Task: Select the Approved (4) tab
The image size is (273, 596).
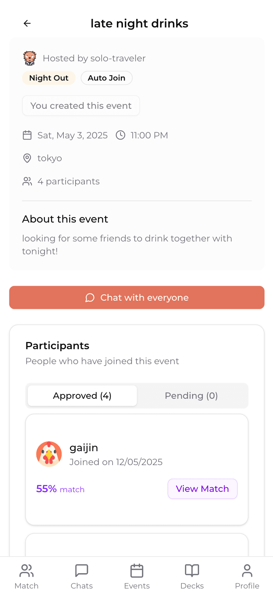Action: click(x=82, y=396)
